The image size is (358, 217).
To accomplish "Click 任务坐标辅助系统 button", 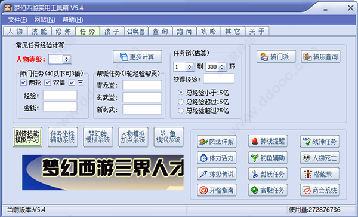I will [63, 137].
